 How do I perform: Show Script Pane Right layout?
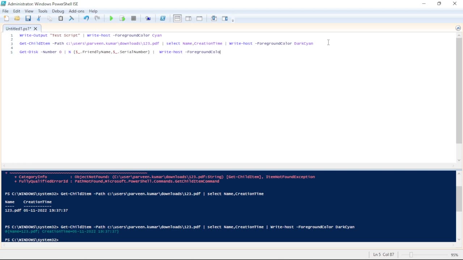click(x=188, y=18)
